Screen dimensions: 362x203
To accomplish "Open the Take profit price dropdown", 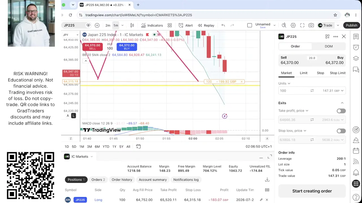I will click(293, 111).
